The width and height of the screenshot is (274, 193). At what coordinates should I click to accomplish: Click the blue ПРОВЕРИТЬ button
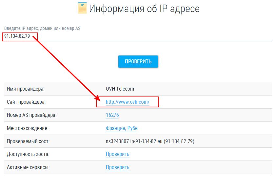[138, 61]
